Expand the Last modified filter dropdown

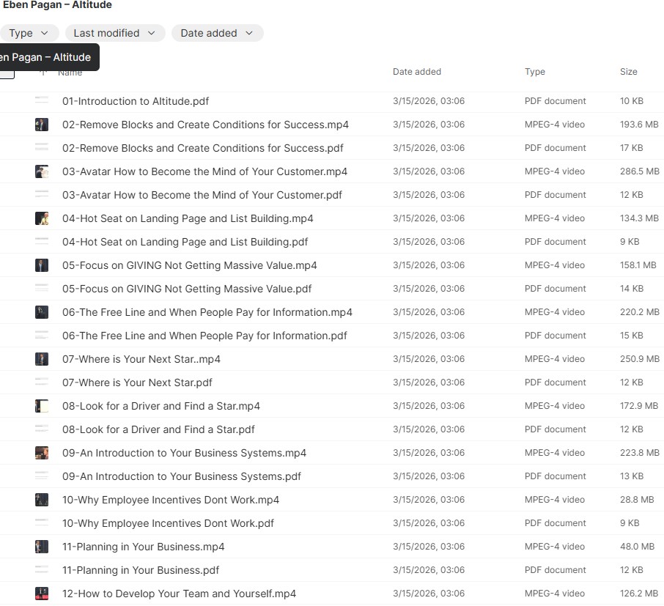pos(114,33)
